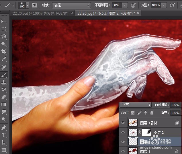182x154 pixels.
Task: Select the Magic Wand tool
Action: 4,44
